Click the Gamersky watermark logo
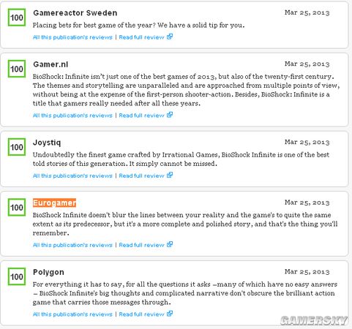Screen dimensions: 352x329 314,320
